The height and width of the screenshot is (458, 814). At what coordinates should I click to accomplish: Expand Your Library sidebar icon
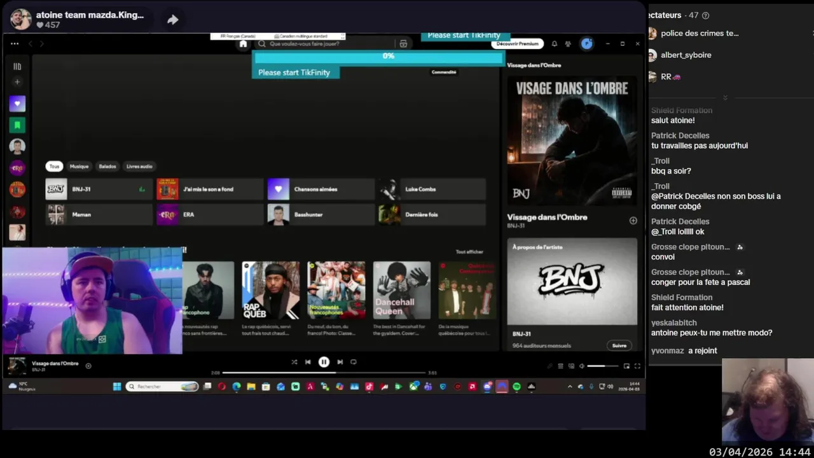(17, 66)
